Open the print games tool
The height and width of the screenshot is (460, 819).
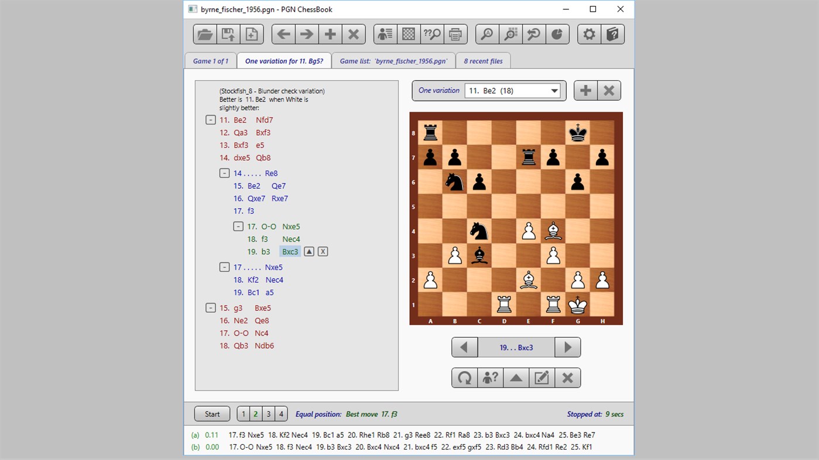click(455, 34)
